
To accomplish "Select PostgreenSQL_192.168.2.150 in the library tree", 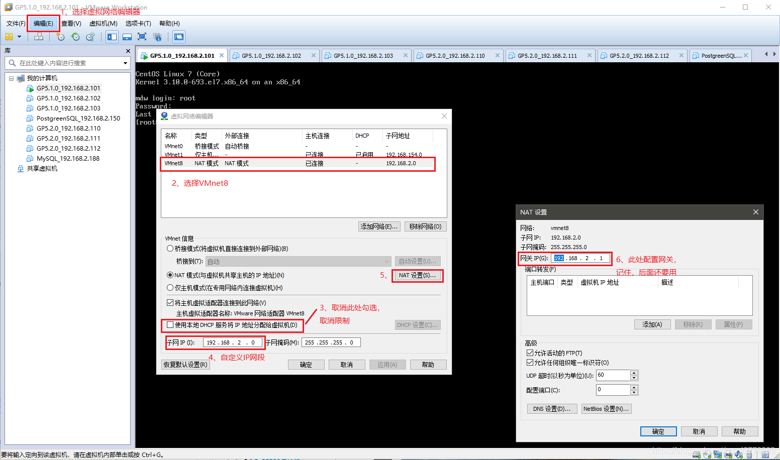I will [78, 119].
